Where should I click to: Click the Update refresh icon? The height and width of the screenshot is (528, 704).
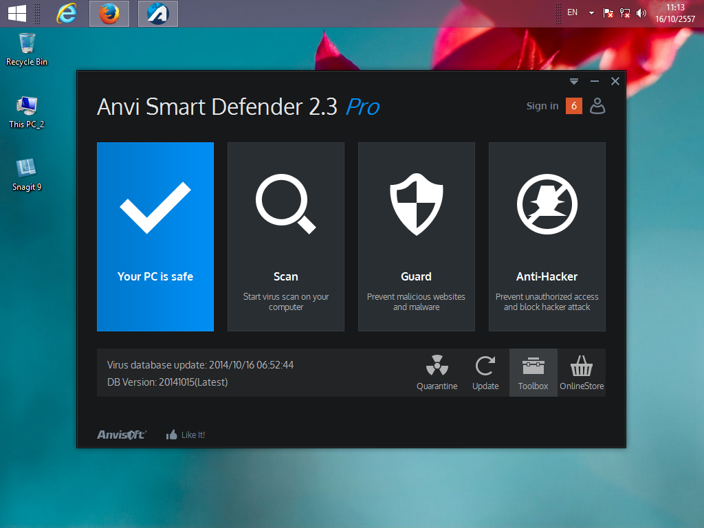tap(485, 373)
